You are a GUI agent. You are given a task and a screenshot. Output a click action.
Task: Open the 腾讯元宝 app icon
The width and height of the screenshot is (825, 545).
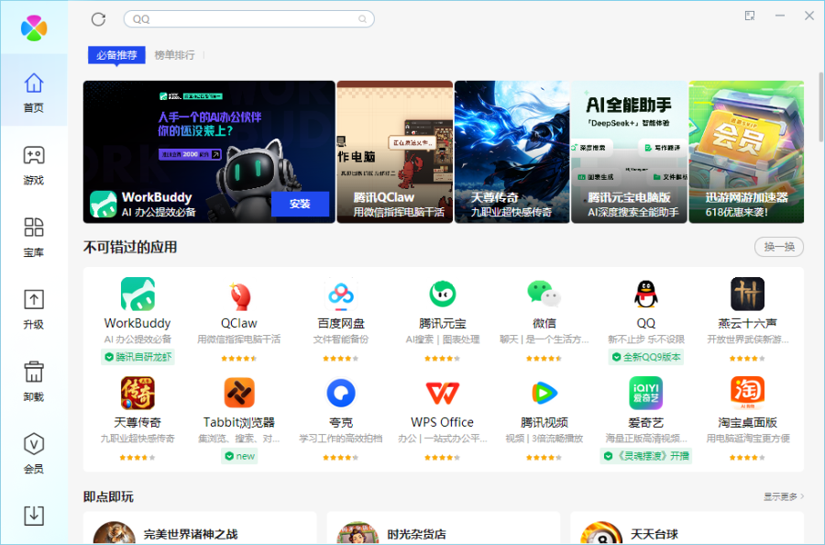coord(443,294)
